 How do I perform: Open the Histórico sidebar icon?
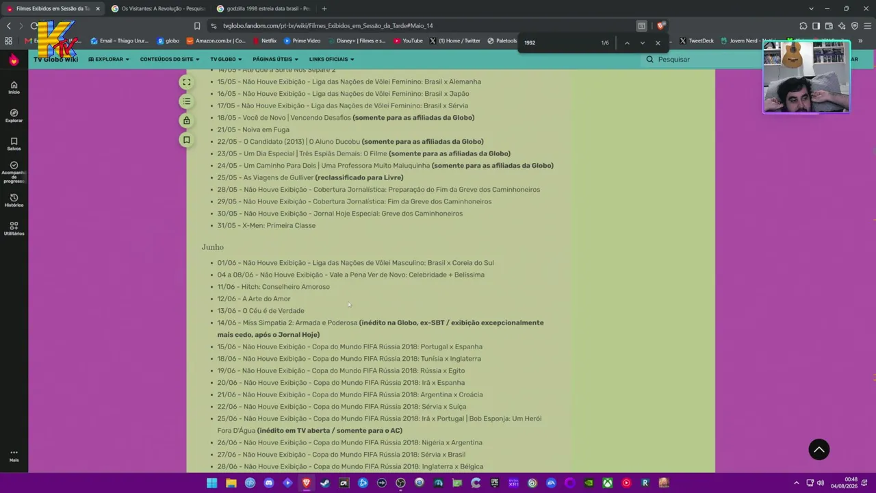coord(14,200)
